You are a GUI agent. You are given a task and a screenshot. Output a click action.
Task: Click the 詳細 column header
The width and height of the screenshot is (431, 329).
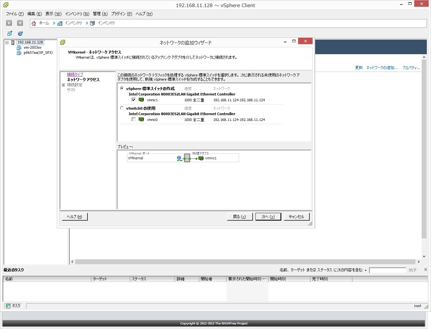pyautogui.click(x=187, y=279)
